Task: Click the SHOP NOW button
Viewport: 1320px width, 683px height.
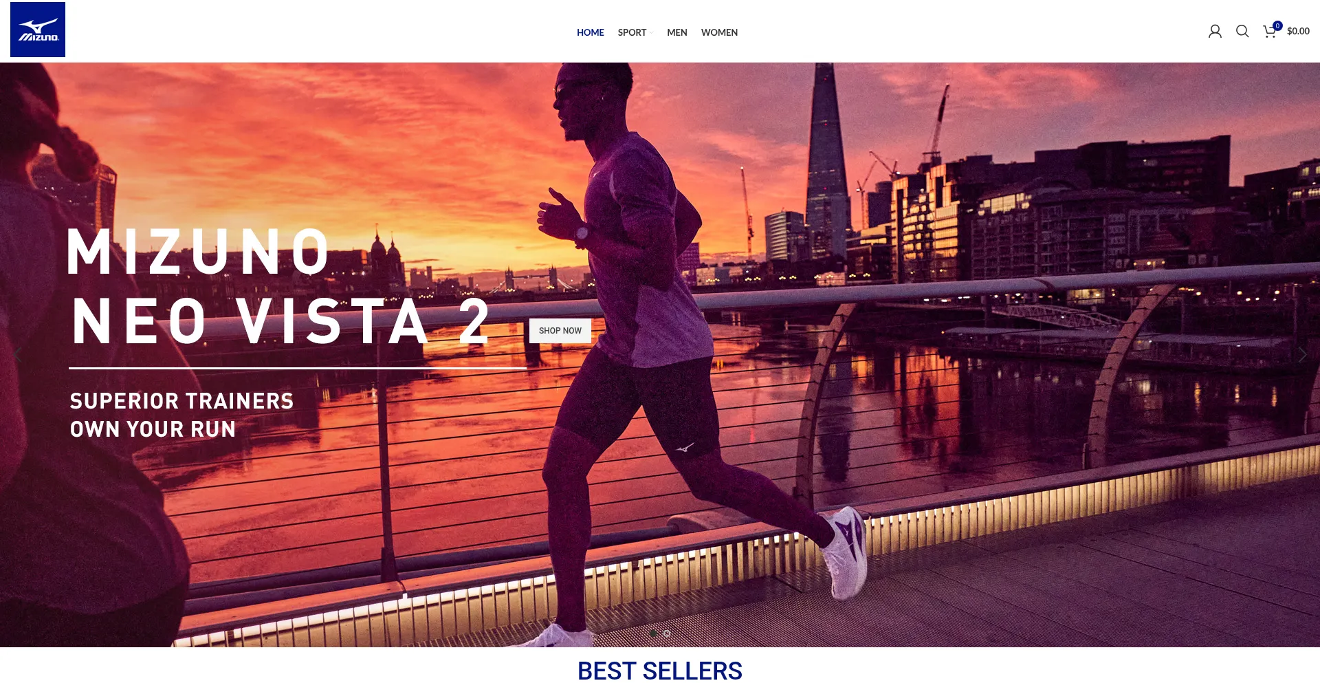Action: click(560, 331)
